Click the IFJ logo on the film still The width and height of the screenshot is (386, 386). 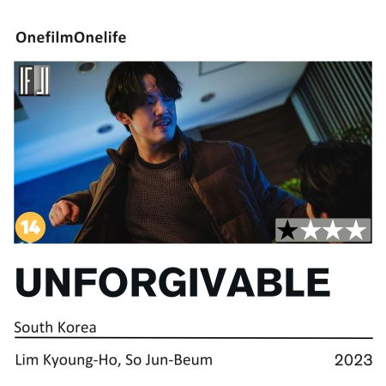34,81
